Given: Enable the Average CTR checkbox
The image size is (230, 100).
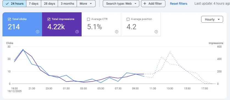Looking at the screenshot, I should coord(88,19).
